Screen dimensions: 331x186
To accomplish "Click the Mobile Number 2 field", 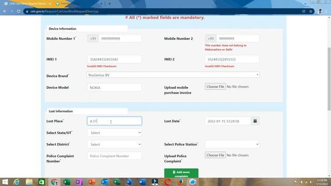I will [238, 39].
